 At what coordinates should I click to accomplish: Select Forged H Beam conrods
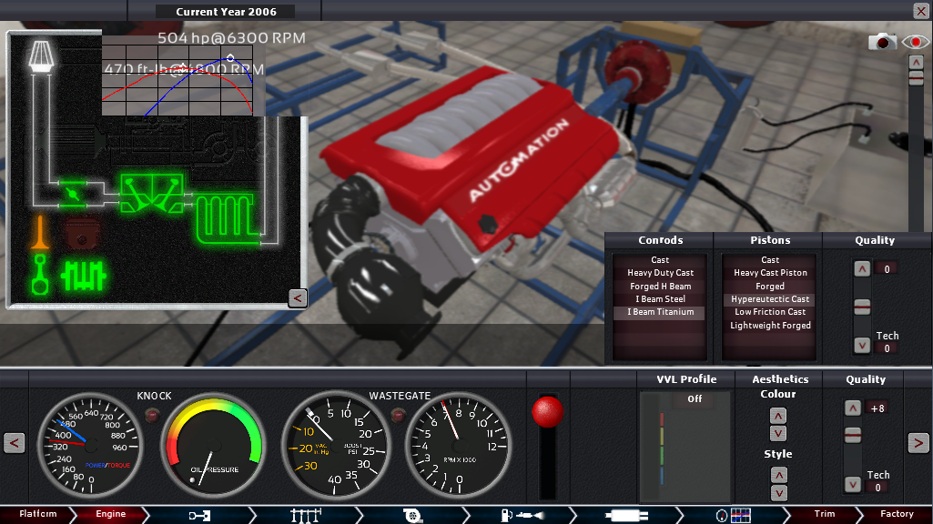(x=660, y=286)
